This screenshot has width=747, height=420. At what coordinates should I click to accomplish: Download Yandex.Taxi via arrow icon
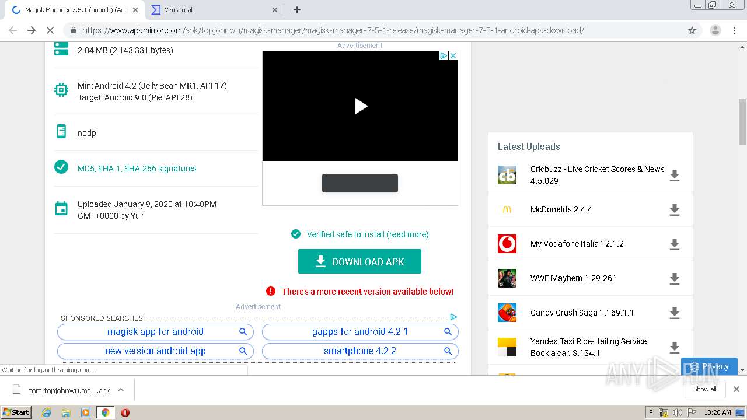click(675, 348)
